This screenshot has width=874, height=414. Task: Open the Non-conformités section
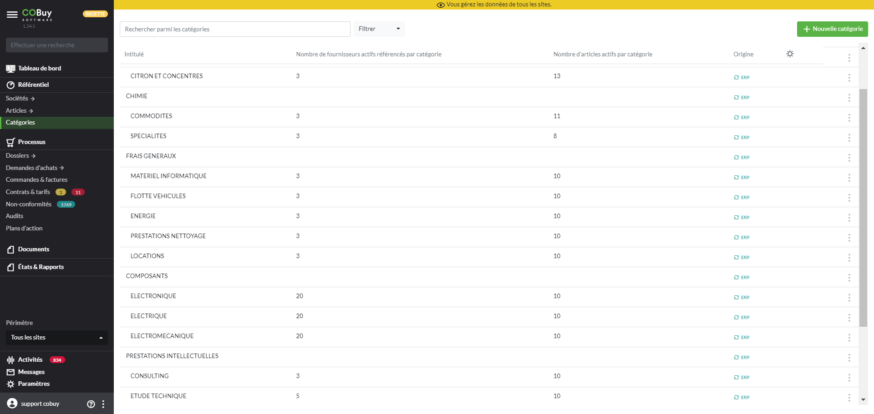coord(29,205)
